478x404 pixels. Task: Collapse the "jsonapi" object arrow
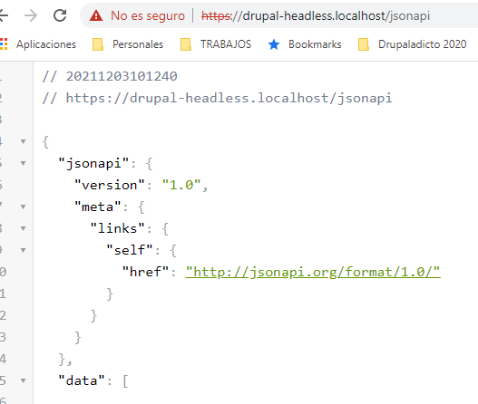pos(24,163)
